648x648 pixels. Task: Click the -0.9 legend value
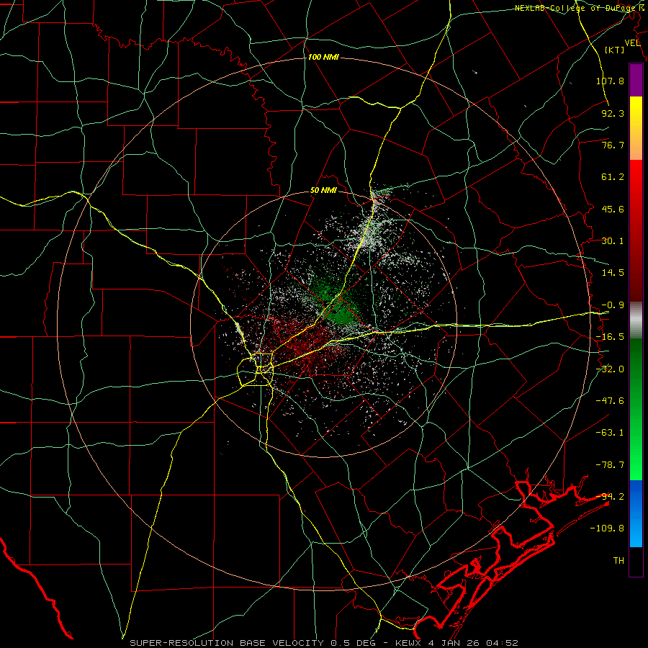(x=613, y=305)
